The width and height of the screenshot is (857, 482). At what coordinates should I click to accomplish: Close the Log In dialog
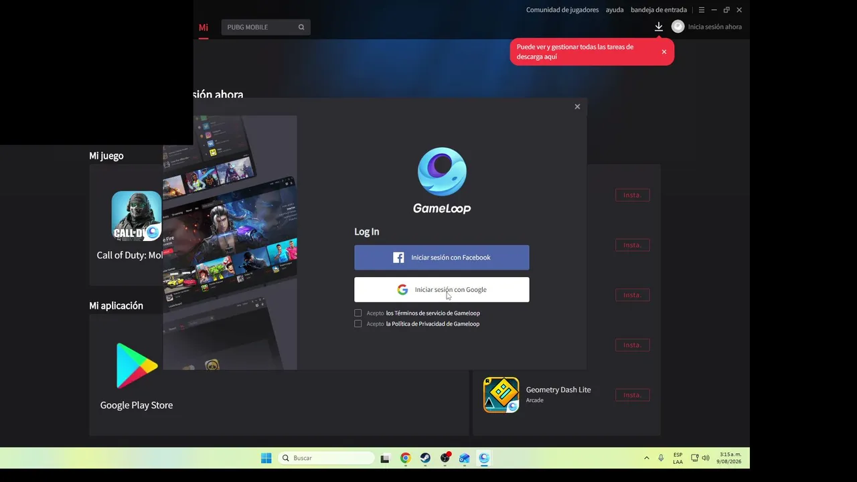point(577,106)
